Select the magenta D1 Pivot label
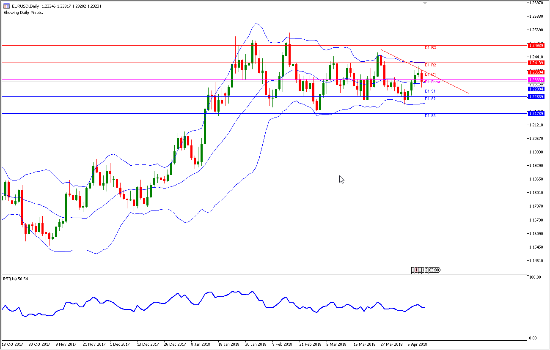550x350 pixels. tap(432, 82)
